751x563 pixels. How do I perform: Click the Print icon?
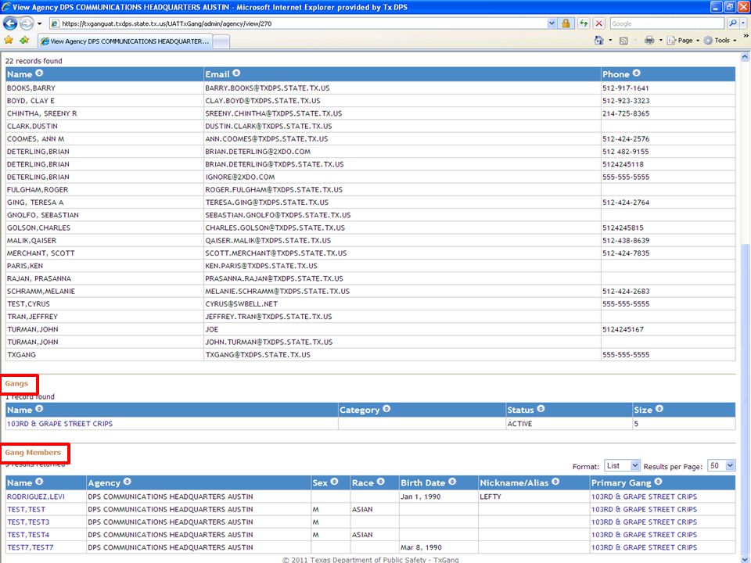coord(649,40)
